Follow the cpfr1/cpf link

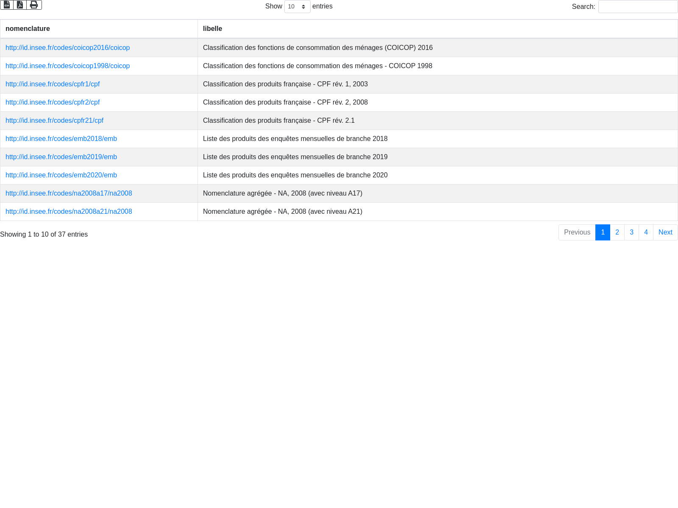(x=53, y=84)
